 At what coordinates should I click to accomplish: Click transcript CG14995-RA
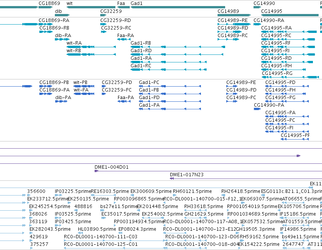click(276, 28)
